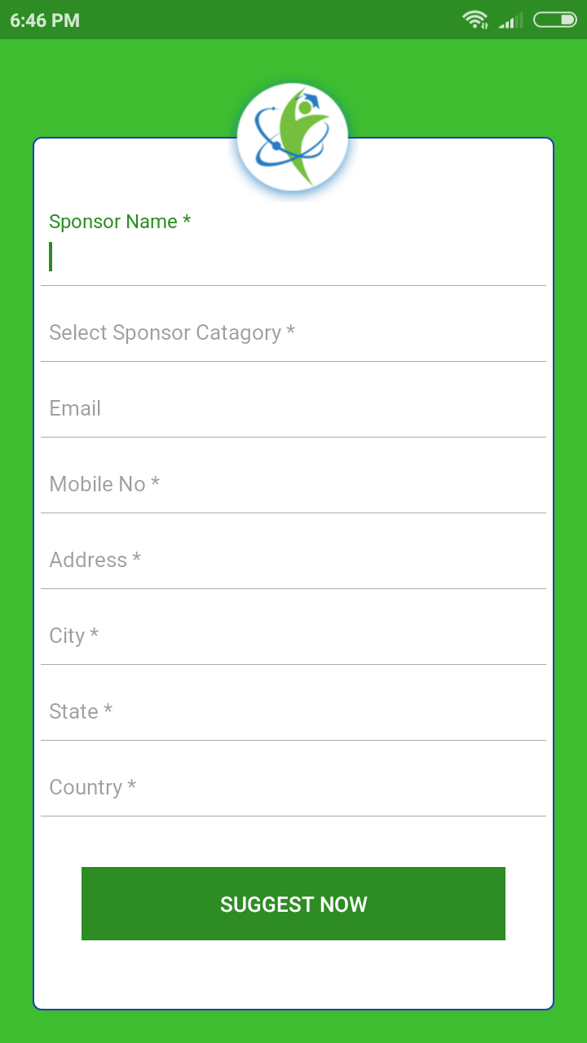Tap the green Sponsor Name label
Viewport: 587px width, 1043px height.
120,222
